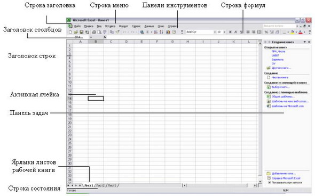Open the Правка menu
This screenshot has width=315, height=196.
coord(89,26)
